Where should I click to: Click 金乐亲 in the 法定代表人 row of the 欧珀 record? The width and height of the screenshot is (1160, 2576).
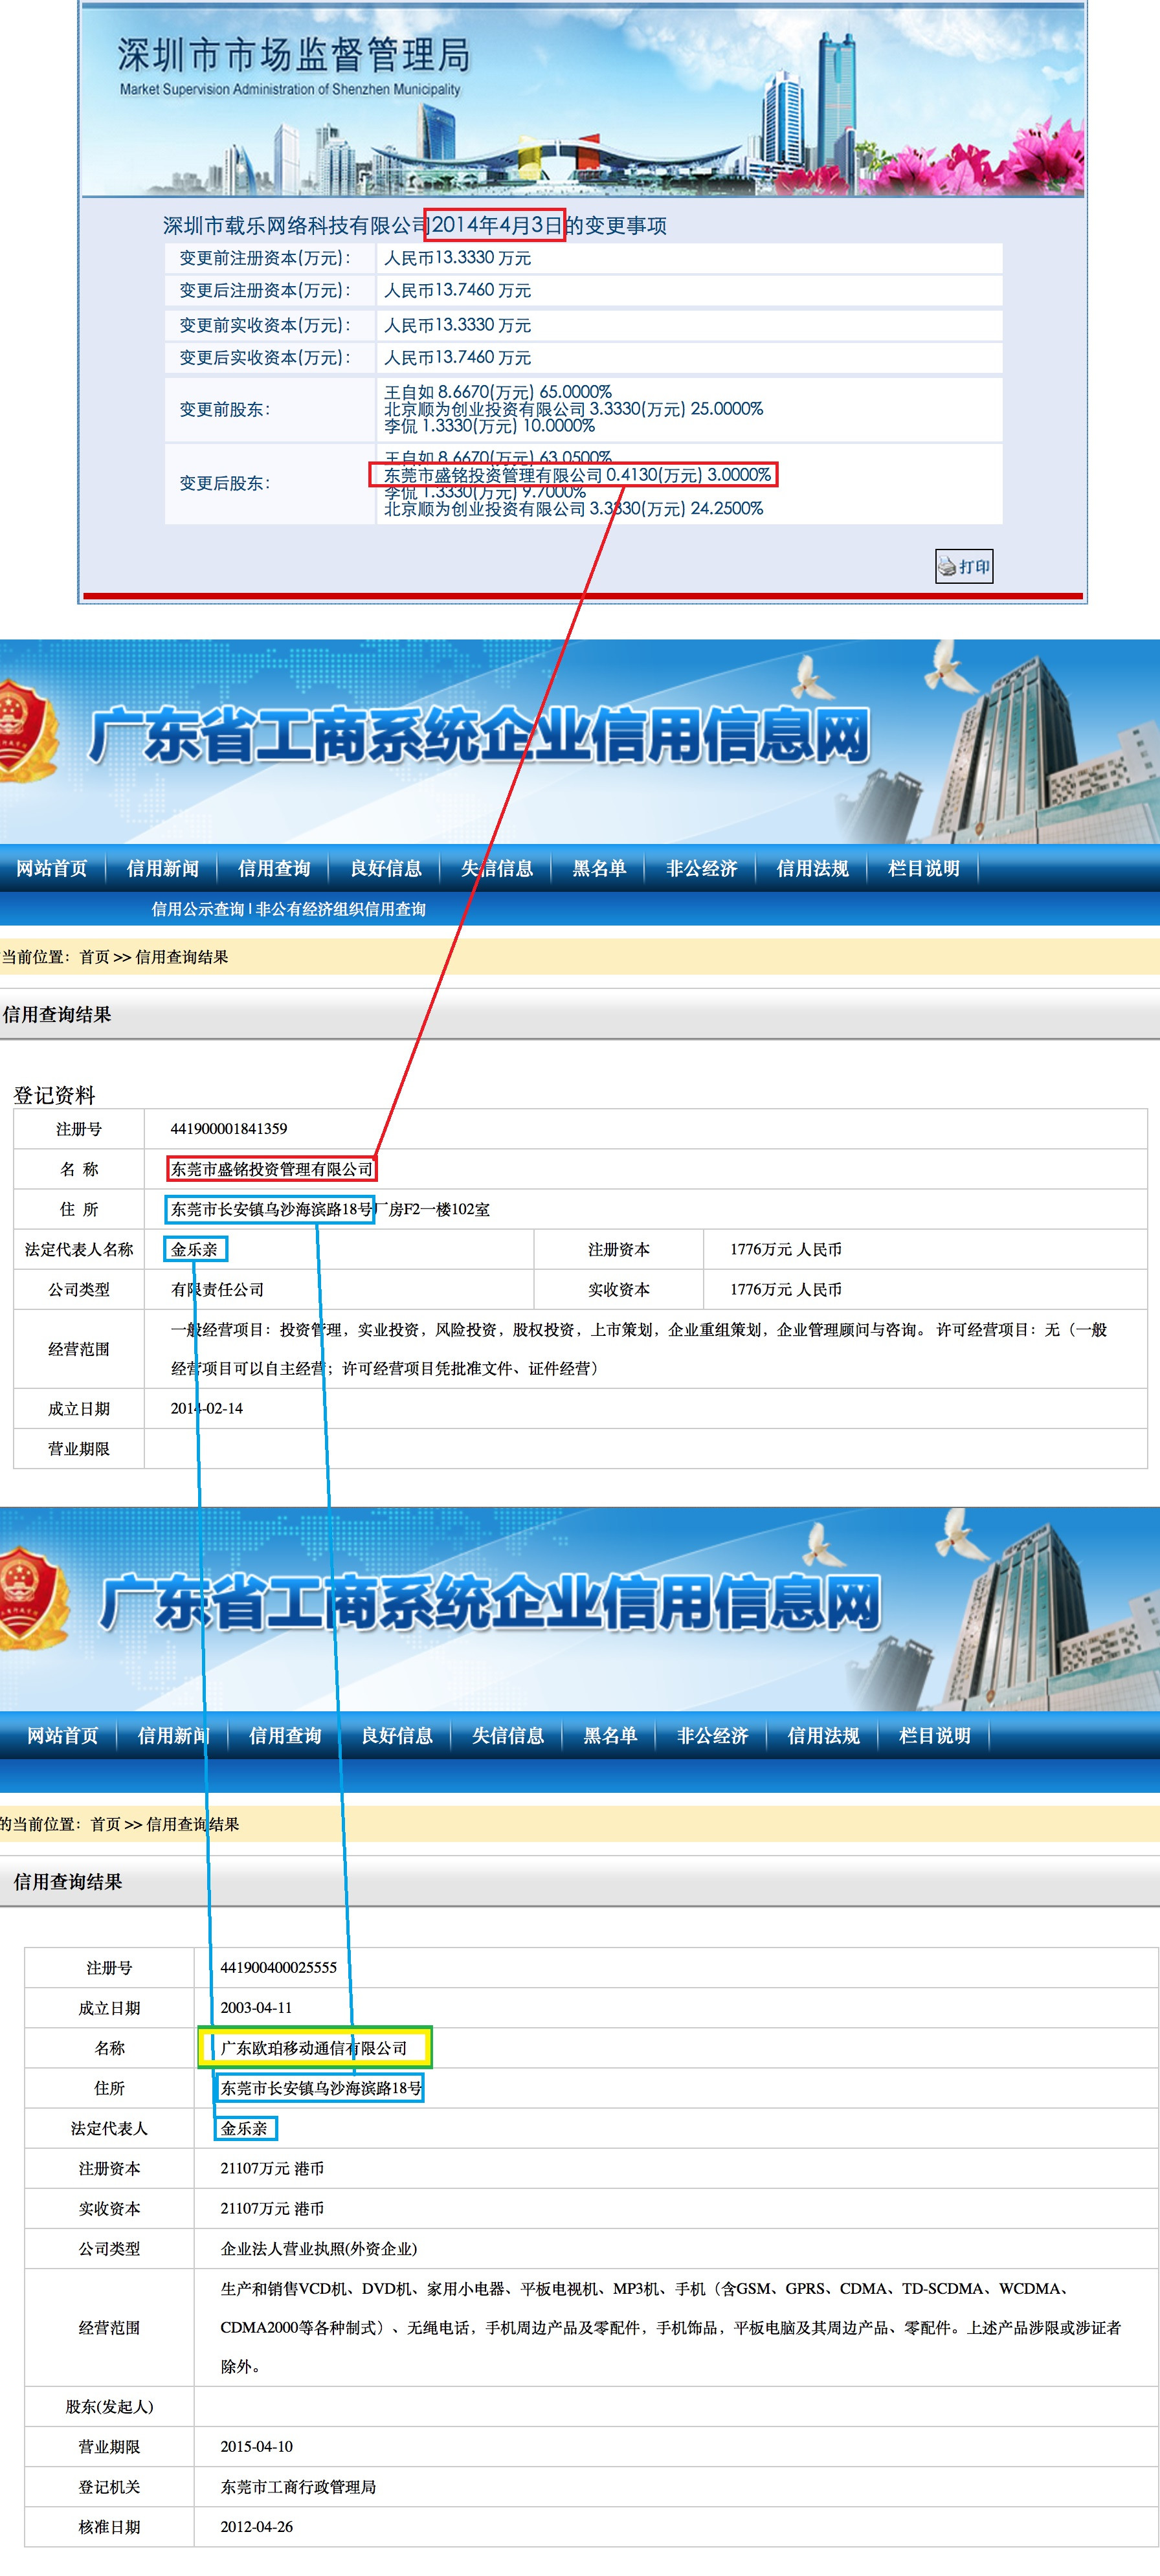pos(244,2128)
